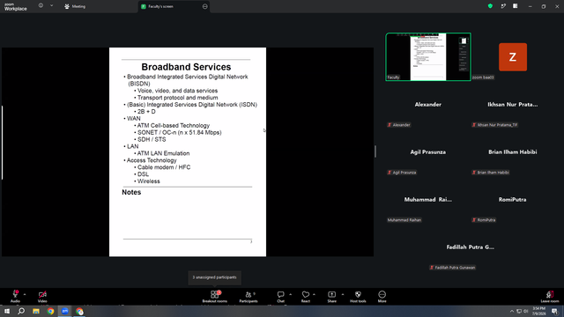Open Host tools
564x317 pixels.
tap(358, 297)
